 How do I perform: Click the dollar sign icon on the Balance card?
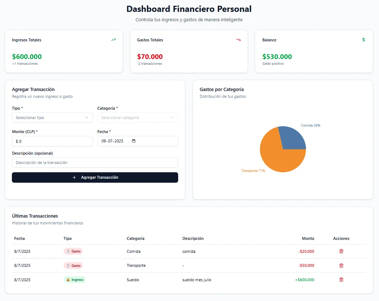pos(364,40)
